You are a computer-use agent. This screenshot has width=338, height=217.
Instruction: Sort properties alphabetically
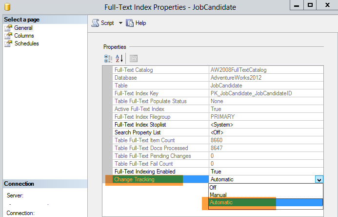(x=119, y=59)
